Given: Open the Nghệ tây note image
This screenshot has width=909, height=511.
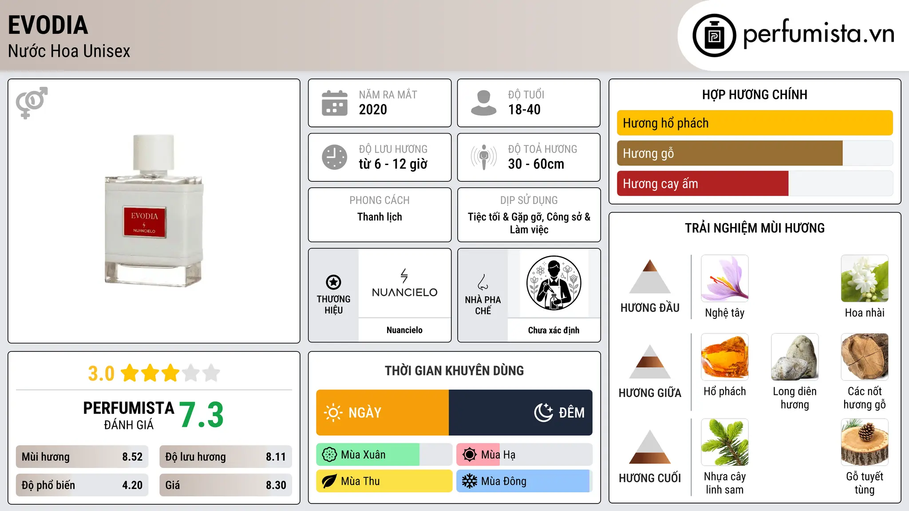Looking at the screenshot, I should coord(724,279).
